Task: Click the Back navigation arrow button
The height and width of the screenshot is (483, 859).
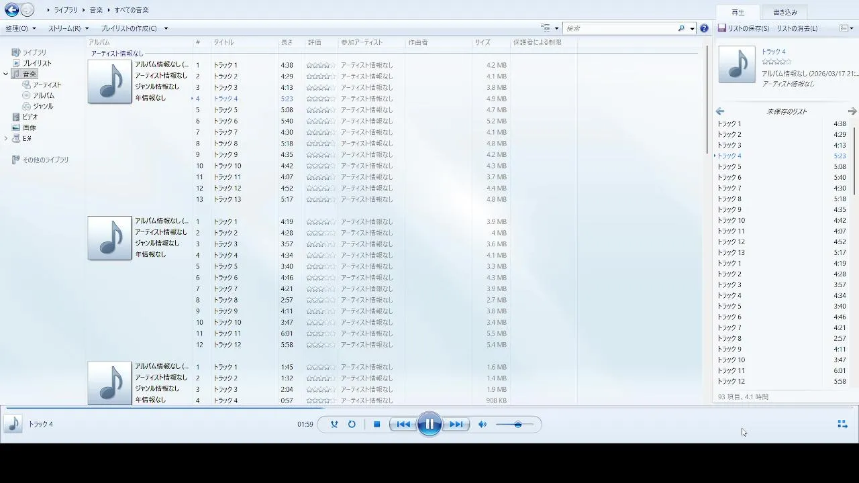Action: pyautogui.click(x=11, y=10)
